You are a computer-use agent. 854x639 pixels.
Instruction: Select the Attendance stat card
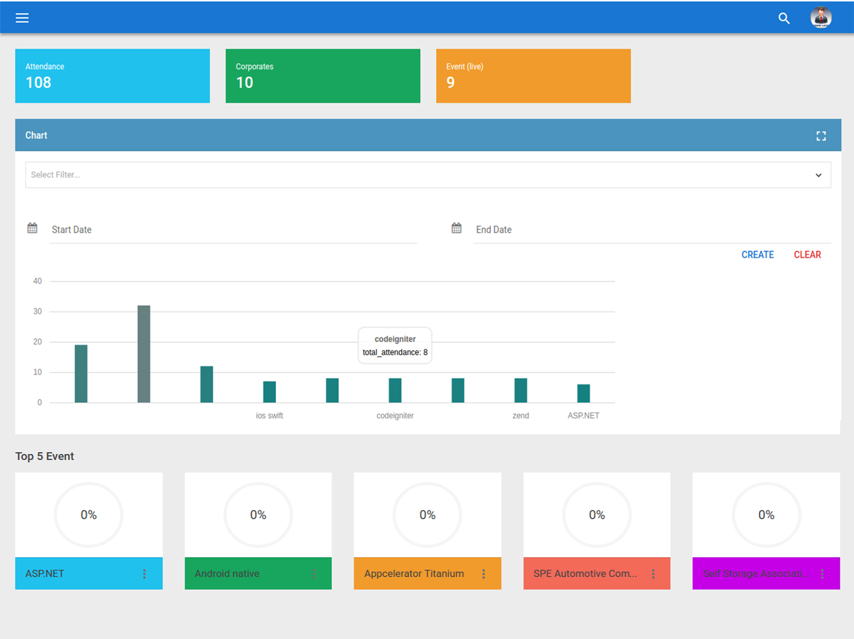pyautogui.click(x=113, y=76)
